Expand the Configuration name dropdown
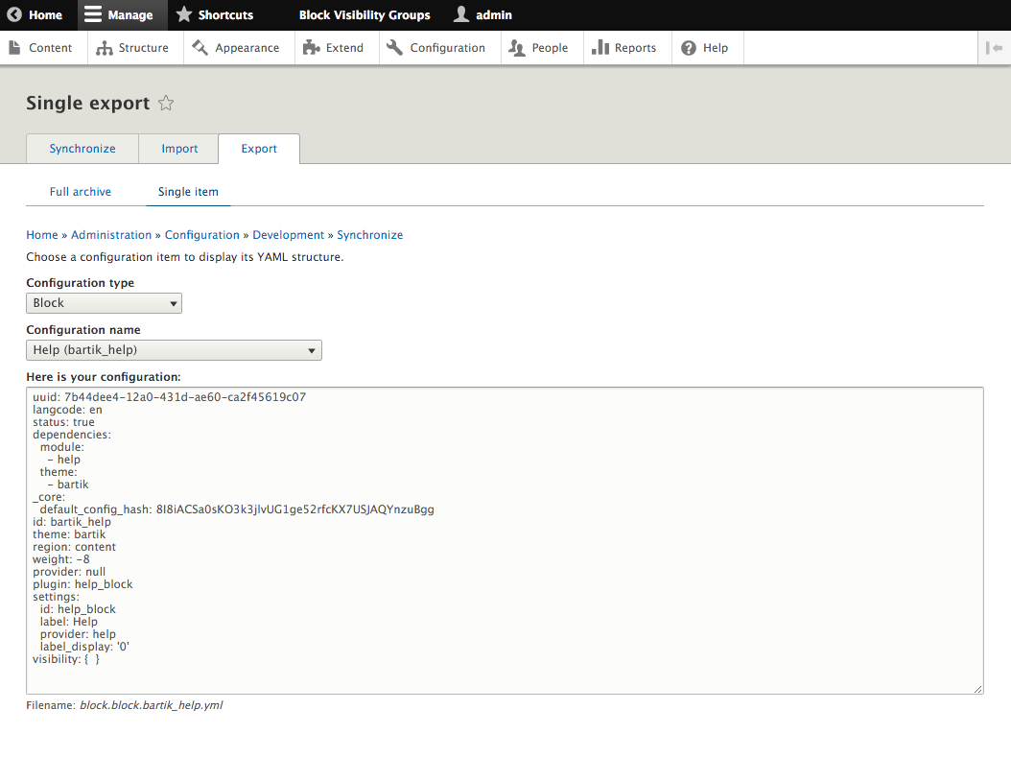1011x757 pixels. pos(174,350)
